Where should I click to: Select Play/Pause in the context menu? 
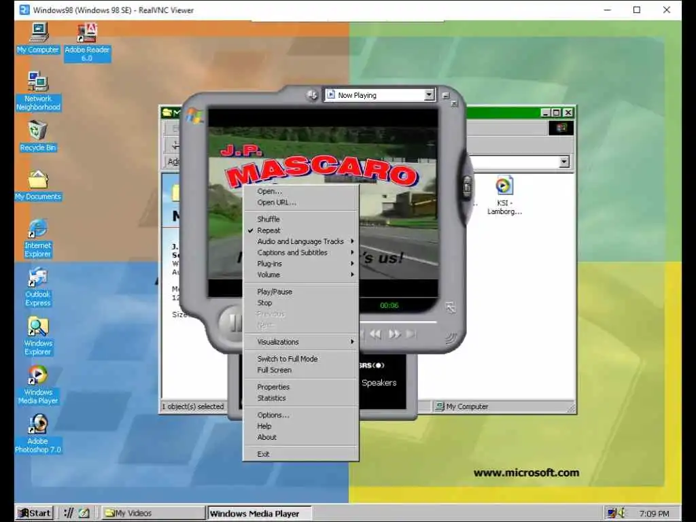point(301,292)
